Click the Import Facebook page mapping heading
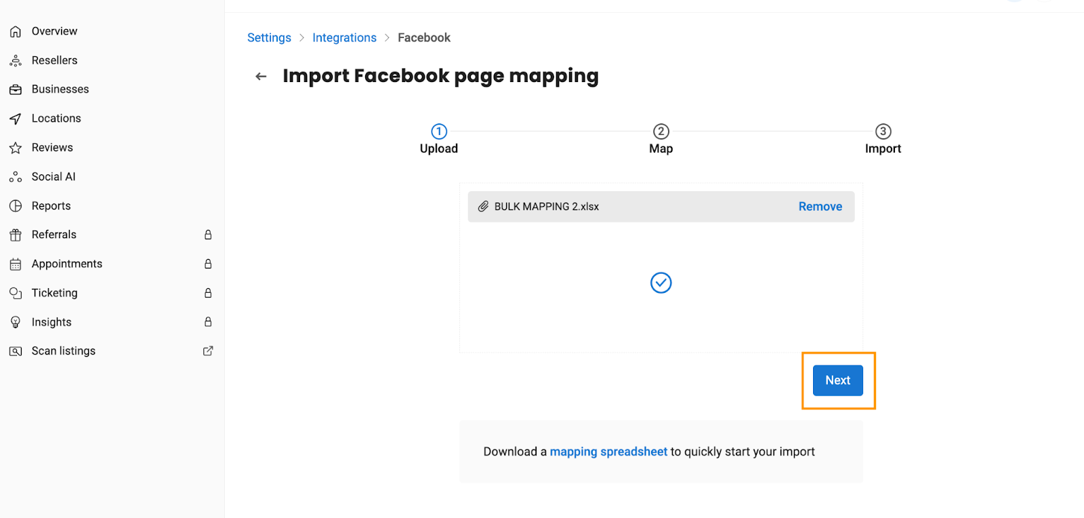This screenshot has height=518, width=1084. point(440,76)
